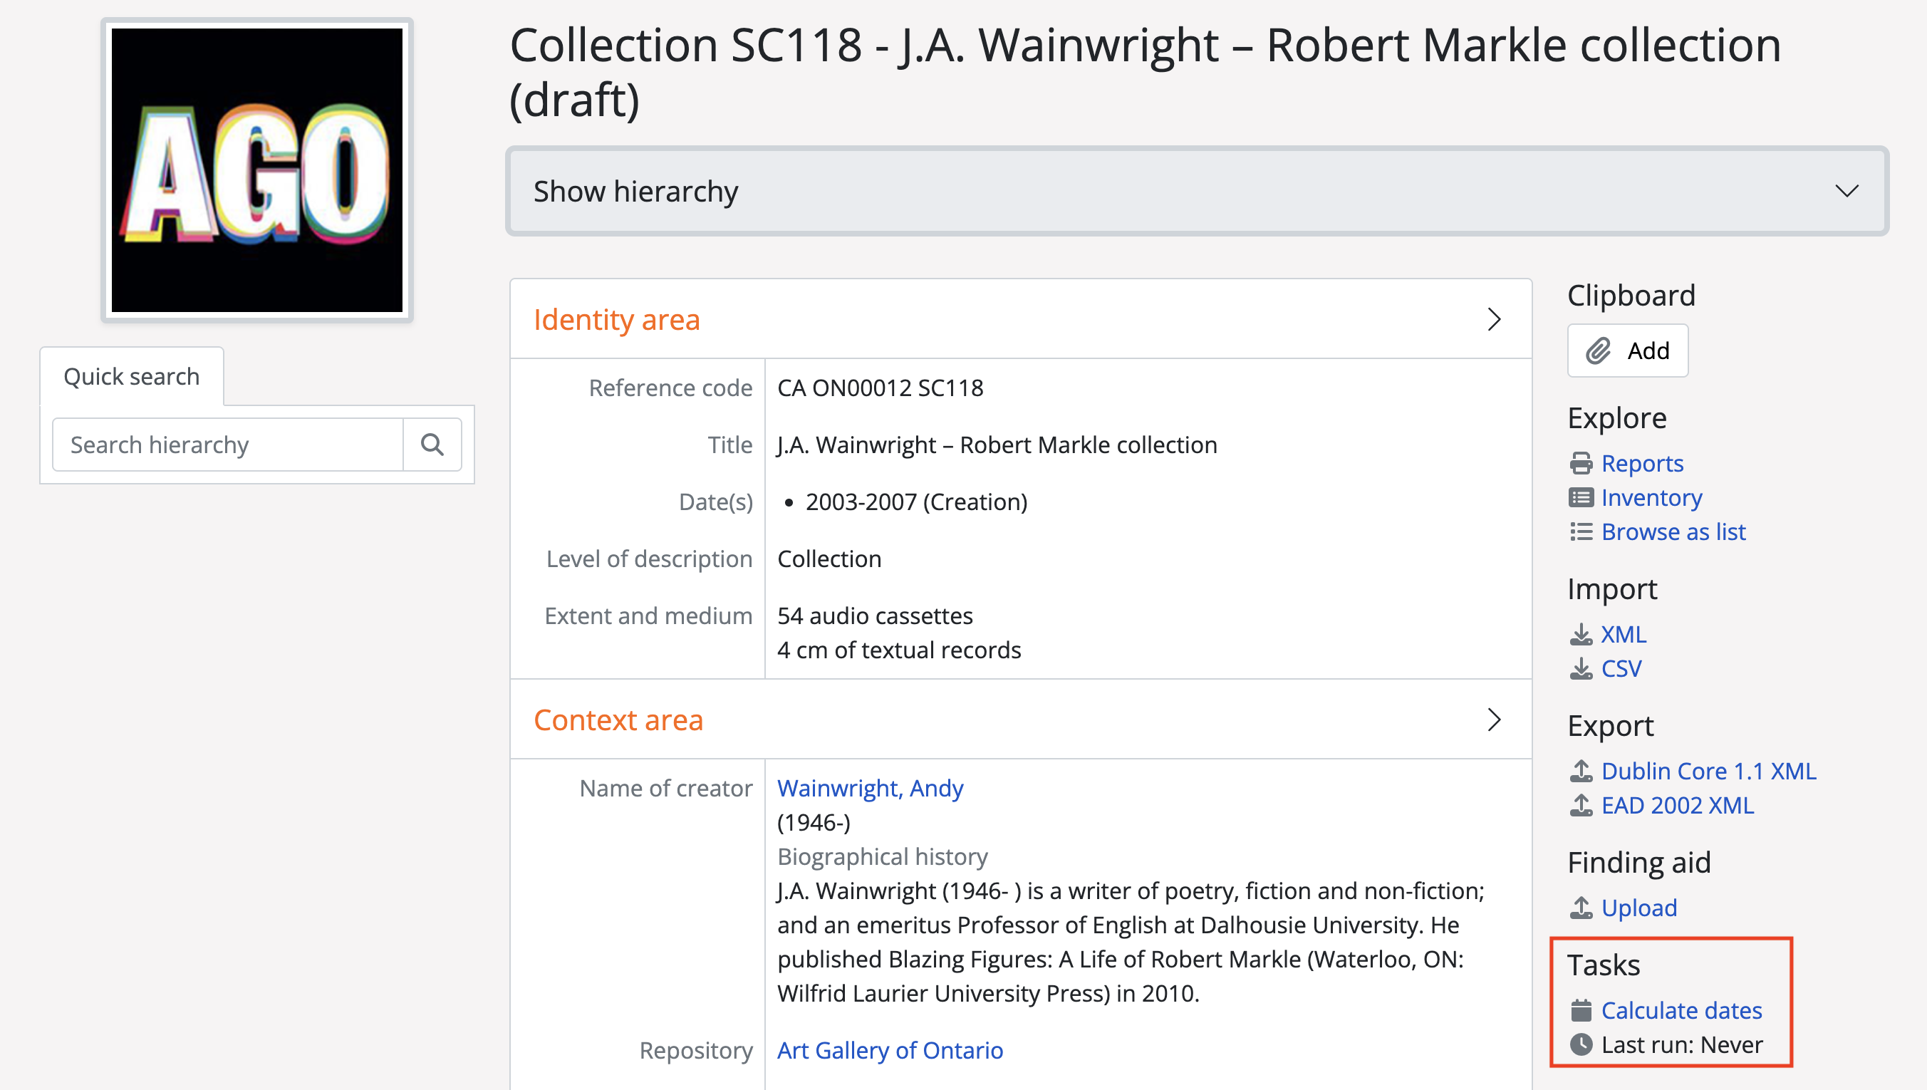The image size is (1927, 1090).
Task: Click the Inventory list icon
Action: click(x=1581, y=498)
